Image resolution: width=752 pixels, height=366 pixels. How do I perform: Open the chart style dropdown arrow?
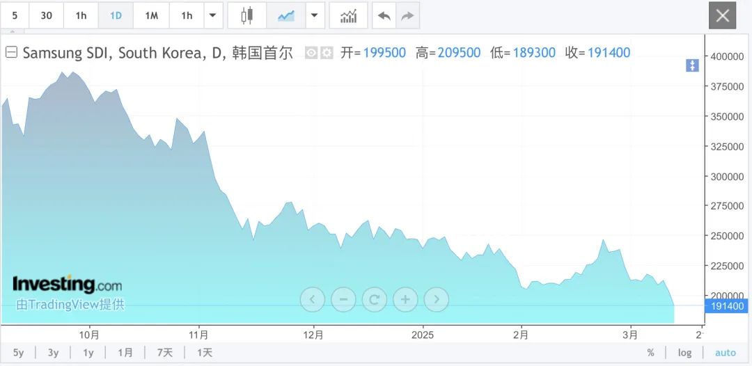coord(315,16)
